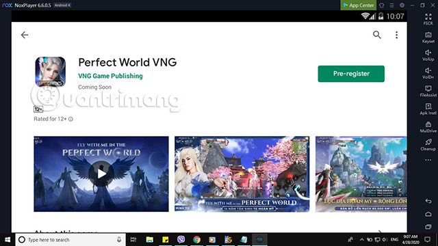
Task: Open Windows Task View
Action: [x=133, y=240]
